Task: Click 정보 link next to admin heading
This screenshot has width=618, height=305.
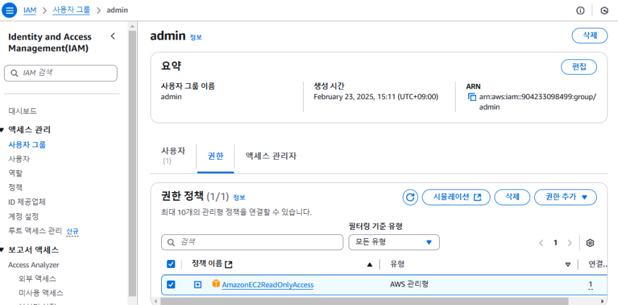Action: 196,38
